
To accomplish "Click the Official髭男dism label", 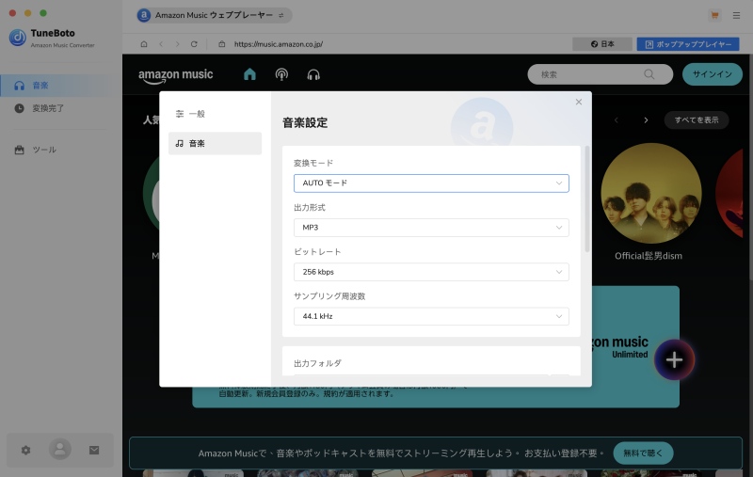I will [x=649, y=256].
